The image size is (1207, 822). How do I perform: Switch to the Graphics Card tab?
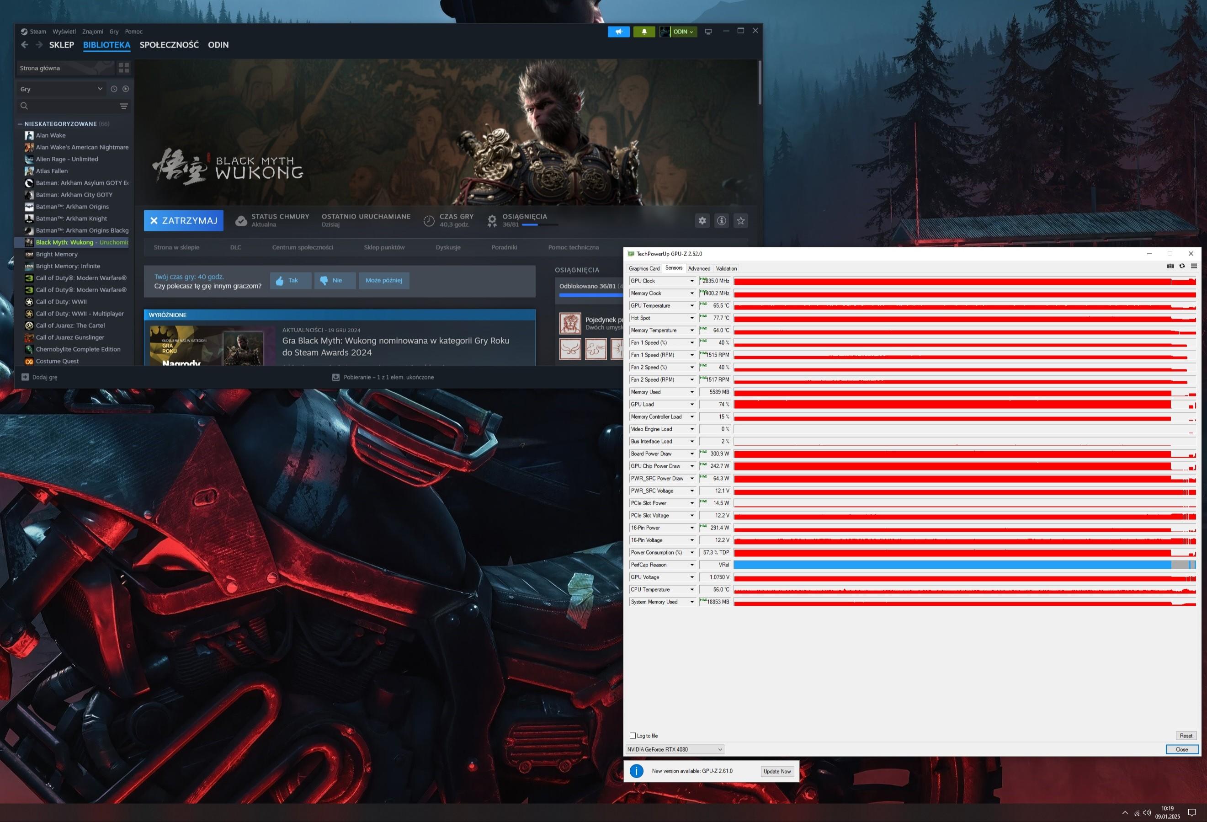point(644,269)
